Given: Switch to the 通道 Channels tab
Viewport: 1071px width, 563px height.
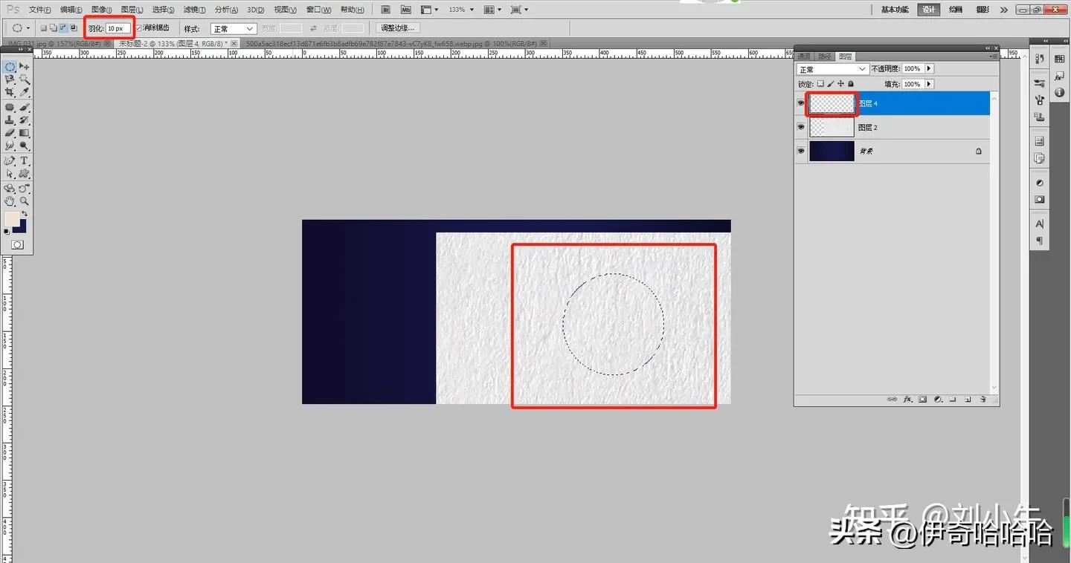Looking at the screenshot, I should pyautogui.click(x=804, y=56).
